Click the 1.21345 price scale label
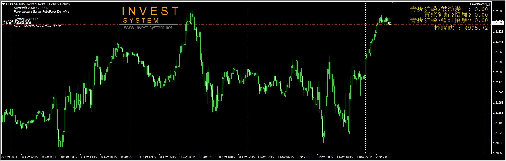This screenshot has width=506, height=161. [498, 92]
